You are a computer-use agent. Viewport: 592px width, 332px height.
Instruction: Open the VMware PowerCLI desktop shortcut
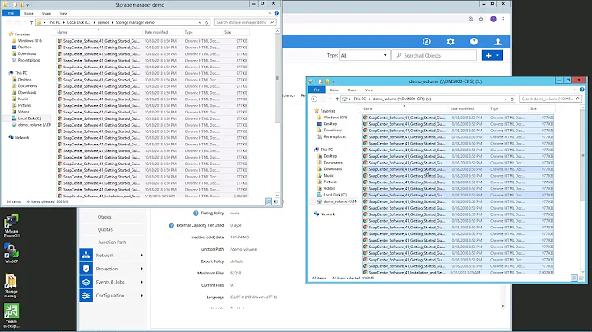(12, 226)
